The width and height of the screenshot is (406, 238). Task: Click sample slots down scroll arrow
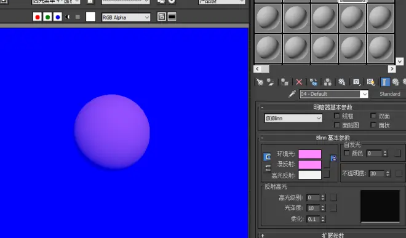(399, 61)
